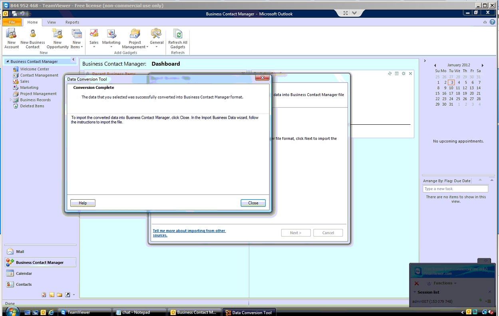The image size is (499, 316).
Task: Type a new task field
Action: click(x=455, y=189)
